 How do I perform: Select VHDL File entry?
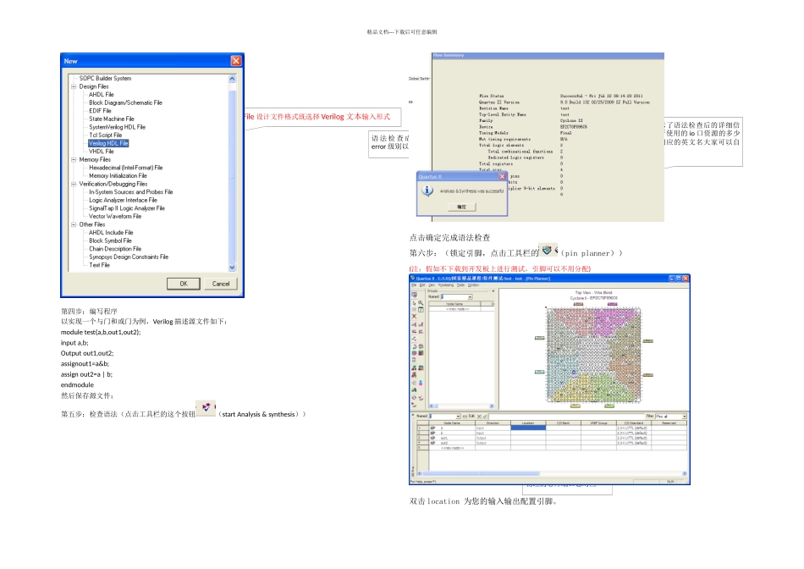click(x=101, y=152)
